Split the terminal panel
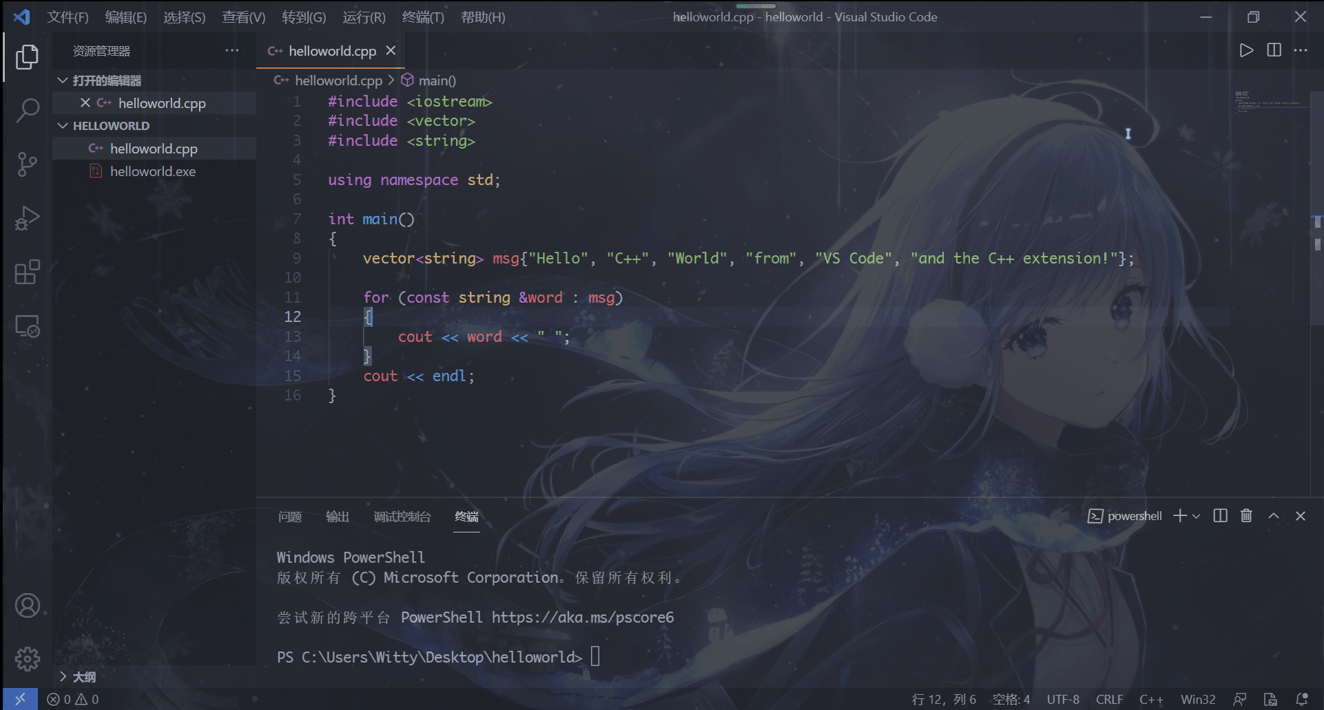 [1220, 515]
